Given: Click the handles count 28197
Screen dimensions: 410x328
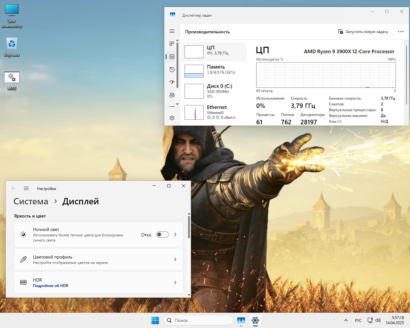Looking at the screenshot, I should (308, 122).
